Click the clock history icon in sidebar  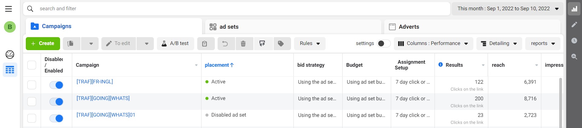574,40
